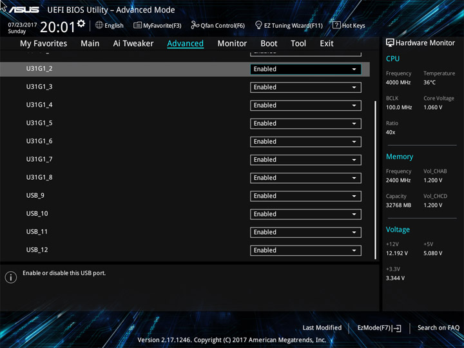Change the U31G1_8 dropdown value
The height and width of the screenshot is (348, 464).
click(305, 178)
